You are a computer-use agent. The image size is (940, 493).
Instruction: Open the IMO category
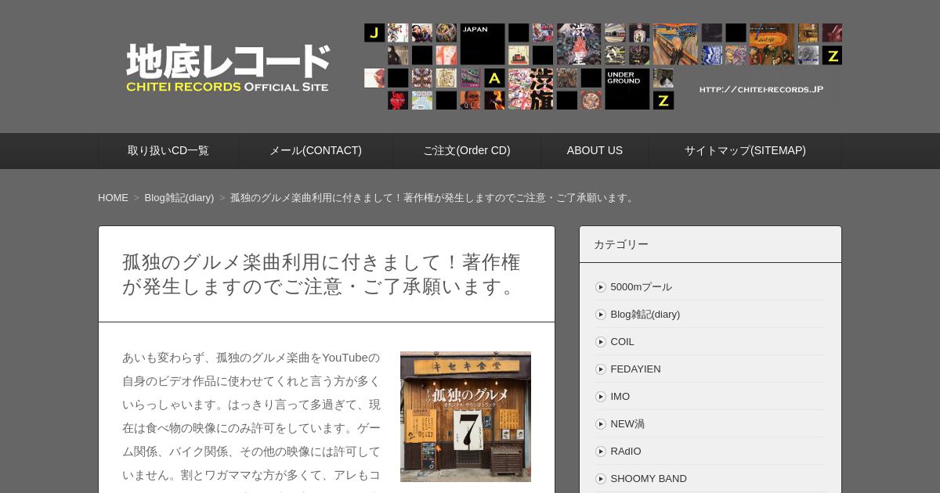pyautogui.click(x=620, y=397)
